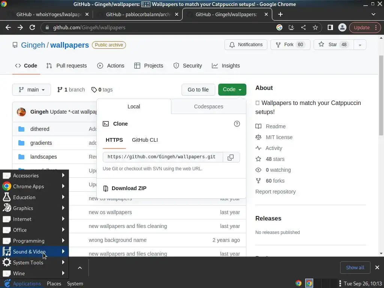This screenshot has height=288, width=384.
Task: Click the Google icon in the address bar
Action: click(x=279, y=27)
